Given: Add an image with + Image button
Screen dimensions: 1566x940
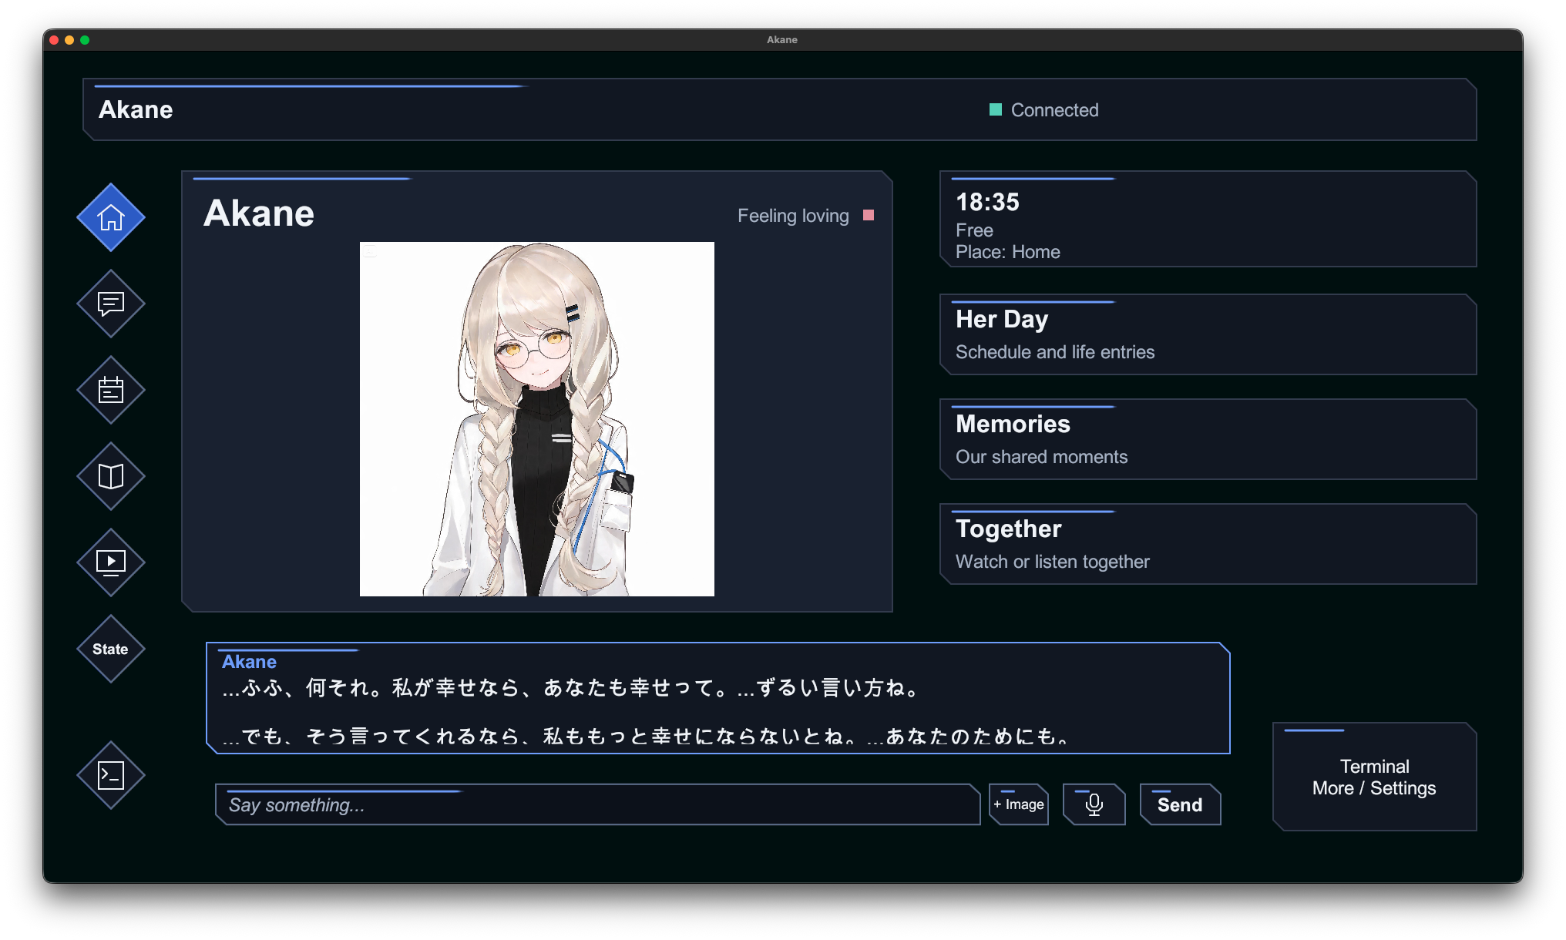Looking at the screenshot, I should coord(1019,804).
